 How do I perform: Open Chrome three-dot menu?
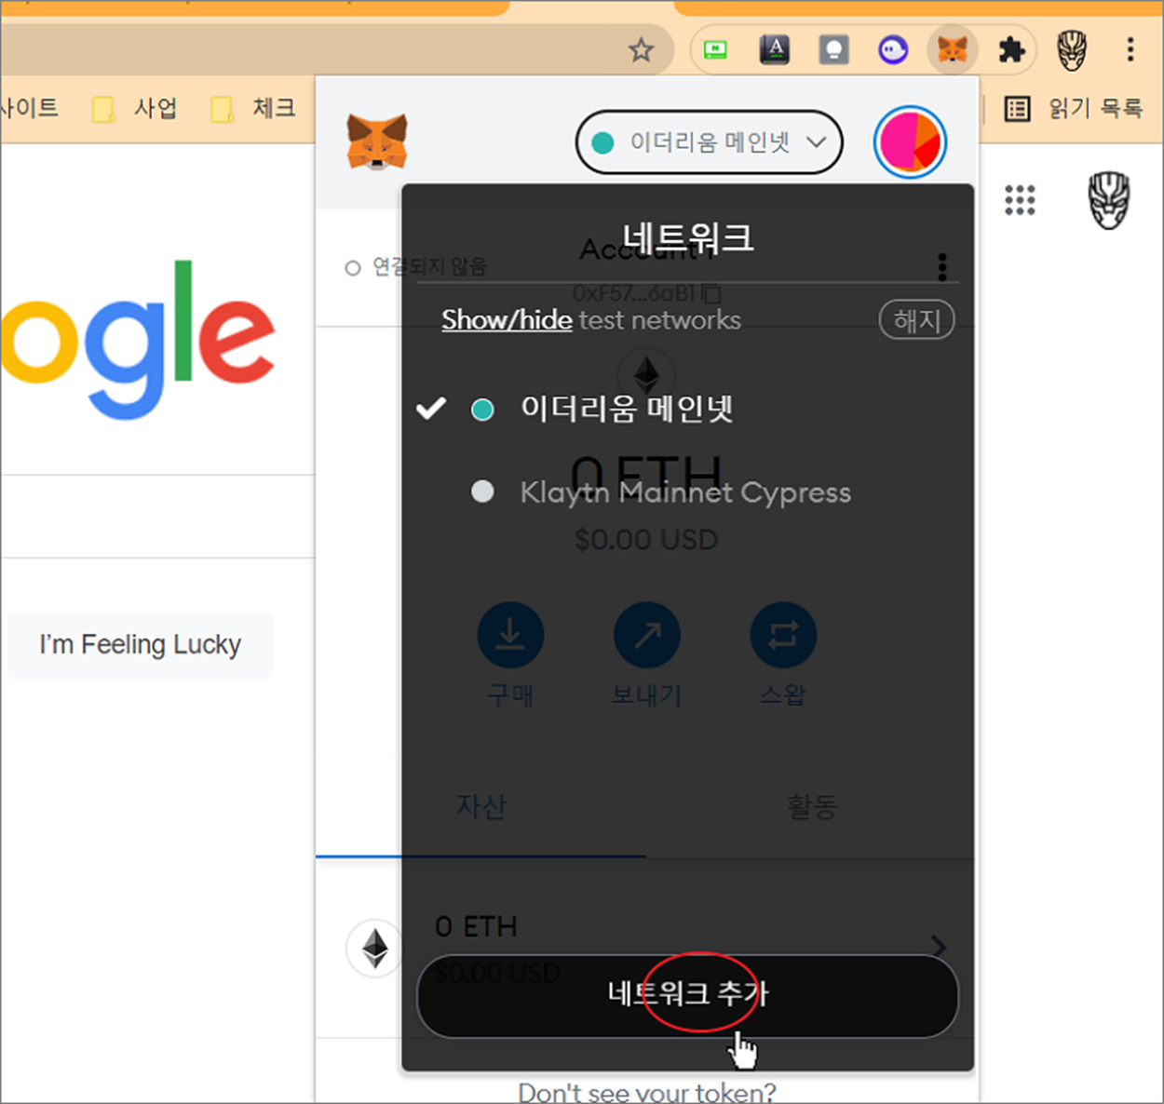coord(1130,49)
